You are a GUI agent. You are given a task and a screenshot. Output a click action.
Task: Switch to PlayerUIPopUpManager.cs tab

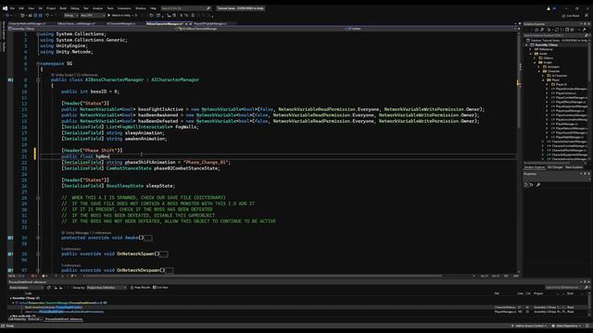[210, 23]
